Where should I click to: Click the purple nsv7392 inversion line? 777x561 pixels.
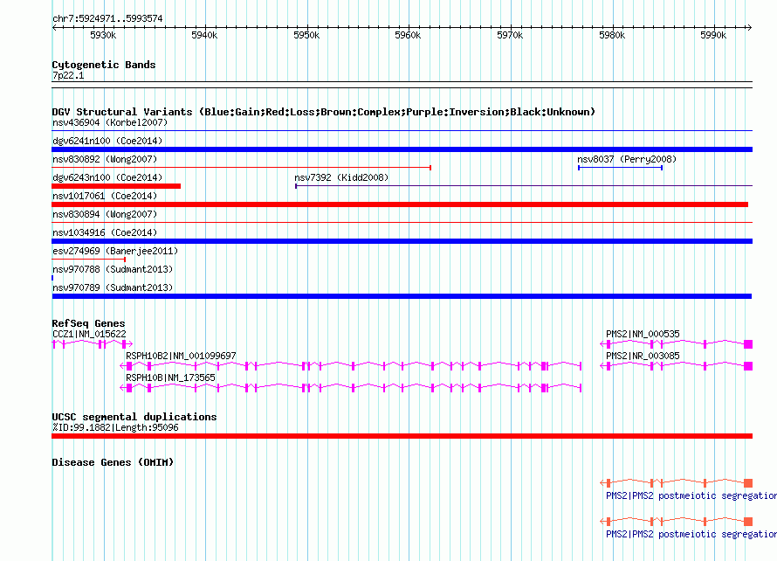[x=524, y=186]
